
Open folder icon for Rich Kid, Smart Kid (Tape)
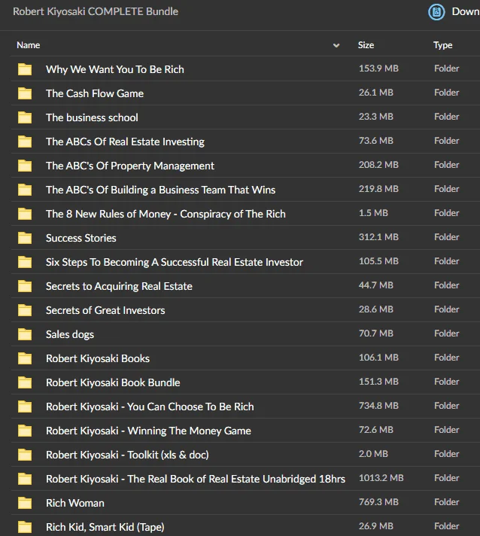25,527
